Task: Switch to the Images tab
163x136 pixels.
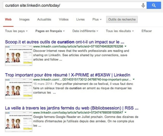Action: pos(24,20)
